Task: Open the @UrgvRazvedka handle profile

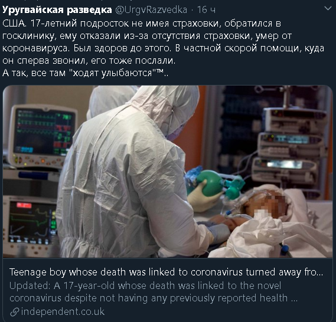Action: point(151,10)
